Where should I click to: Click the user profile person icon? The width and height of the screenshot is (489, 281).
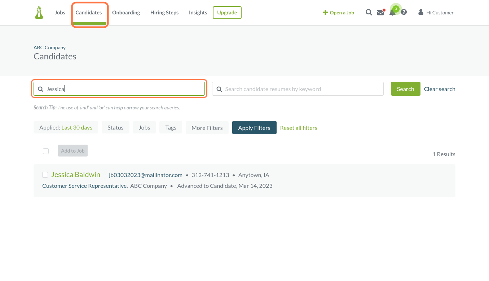pyautogui.click(x=421, y=12)
